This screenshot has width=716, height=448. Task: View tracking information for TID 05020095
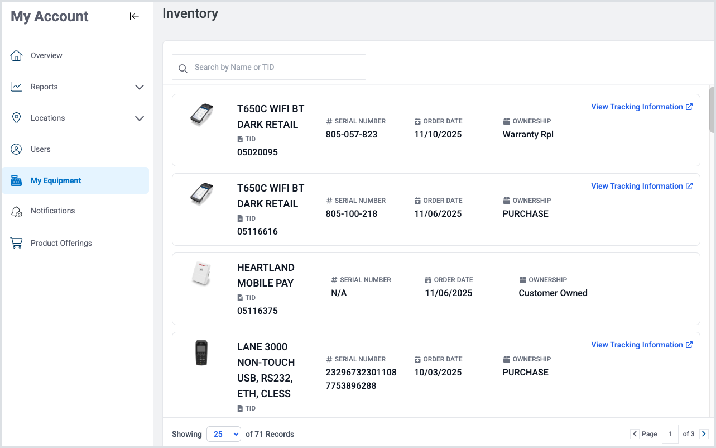(641, 107)
